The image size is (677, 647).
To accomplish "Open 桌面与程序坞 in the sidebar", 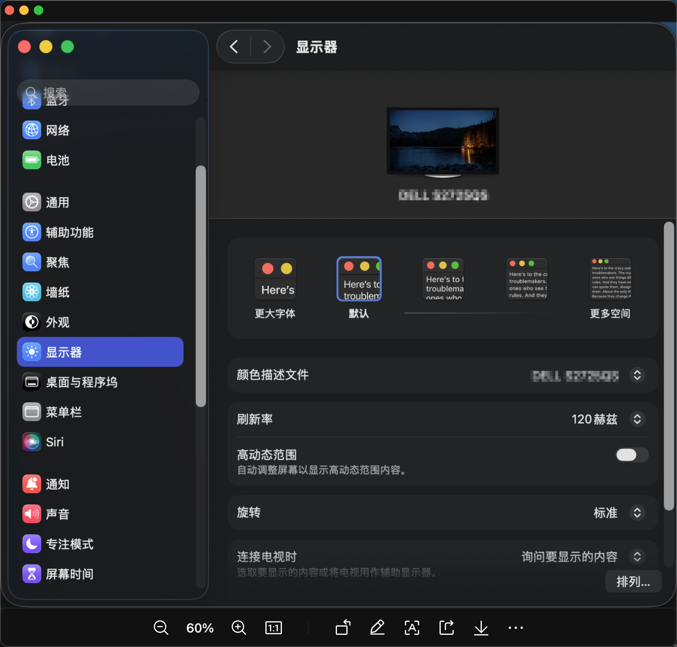I will pos(81,382).
